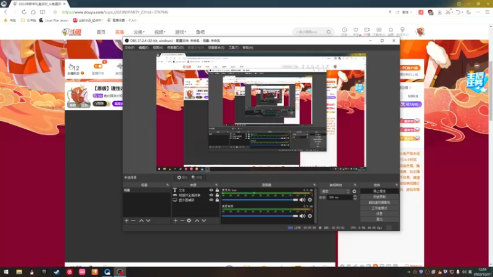The image size is (493, 277).
Task: Switch to OBS via taskbar icon
Action: tap(120, 272)
